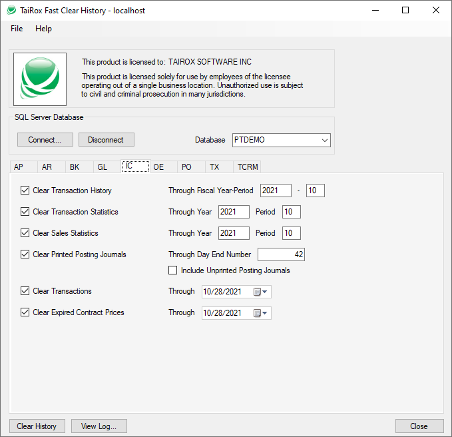
Task: Click the Transaction Statistics Period field
Action: 291,212
